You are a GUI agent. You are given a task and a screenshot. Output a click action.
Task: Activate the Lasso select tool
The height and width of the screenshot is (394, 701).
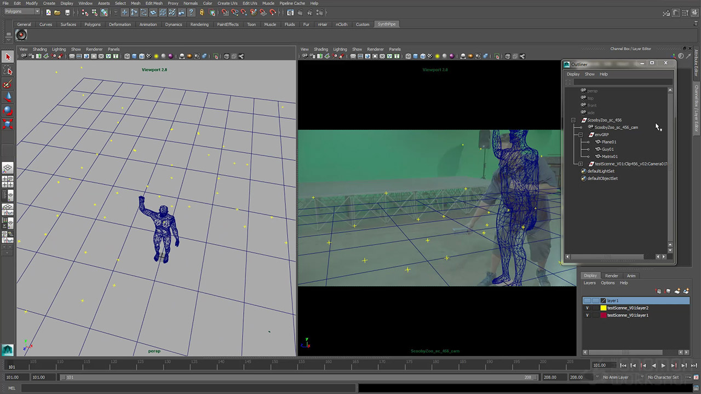pyautogui.click(x=8, y=71)
